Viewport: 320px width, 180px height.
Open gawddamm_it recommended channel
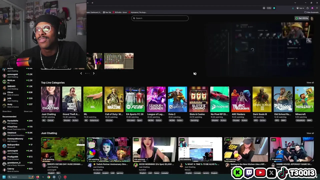point(17,164)
